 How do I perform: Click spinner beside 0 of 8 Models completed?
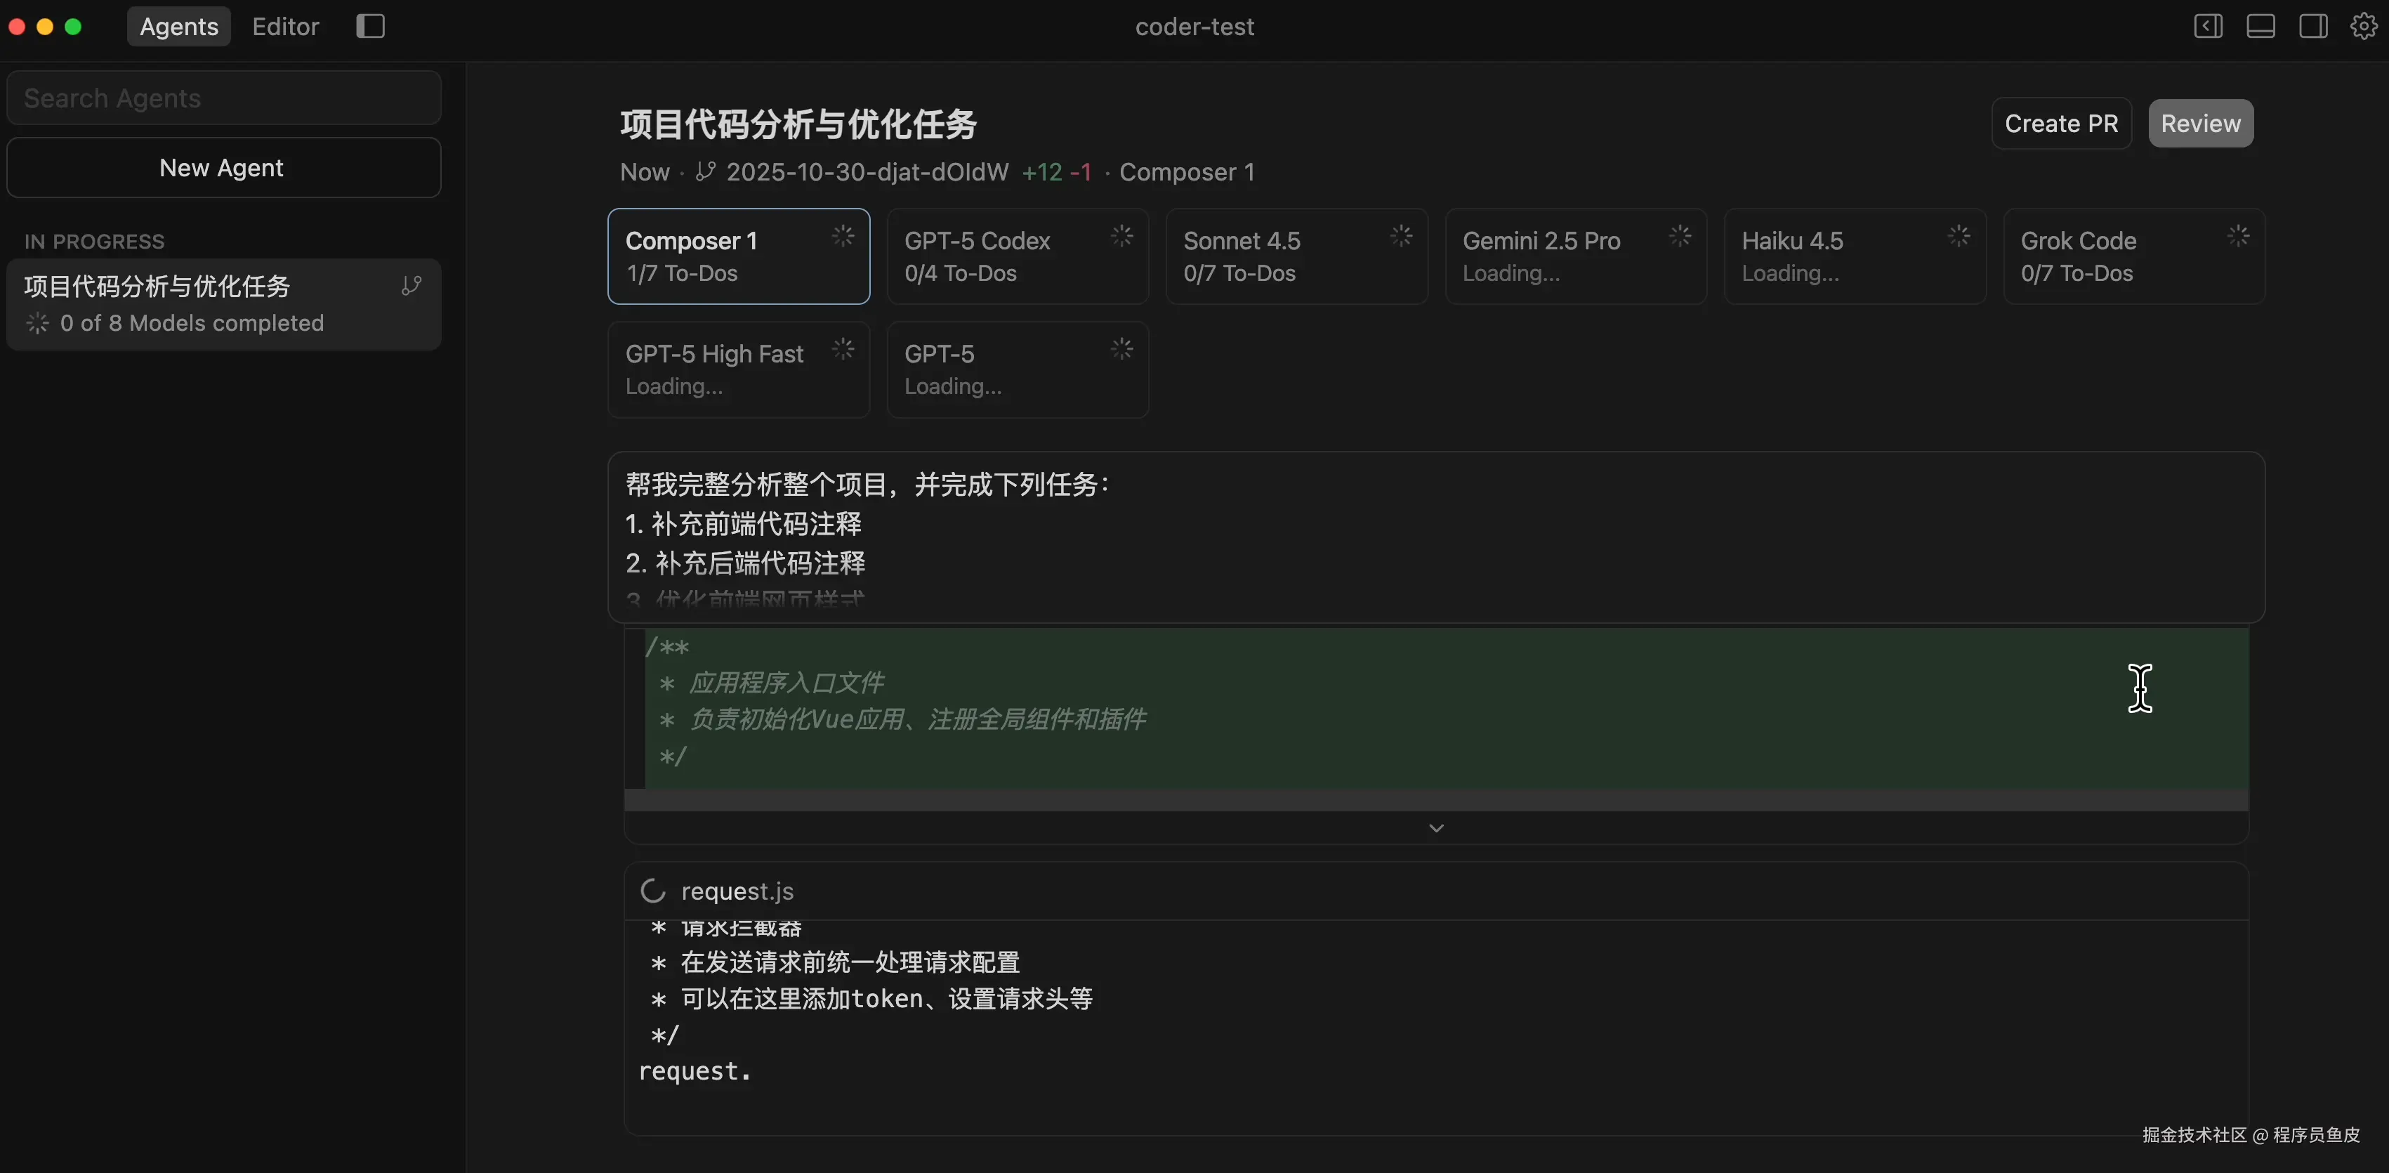(x=37, y=322)
